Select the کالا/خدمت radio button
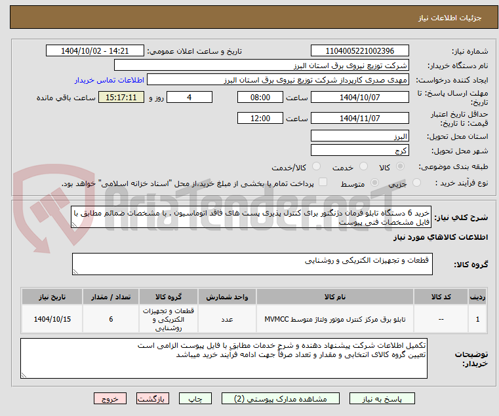Screen dimensions: 499x416 [x=316, y=166]
